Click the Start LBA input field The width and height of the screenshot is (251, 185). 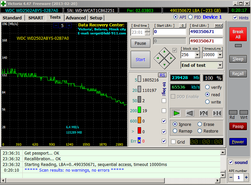coord(169,32)
